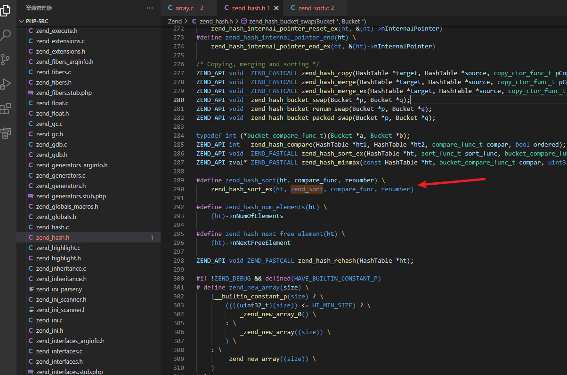Open the Source Control view

[6, 60]
